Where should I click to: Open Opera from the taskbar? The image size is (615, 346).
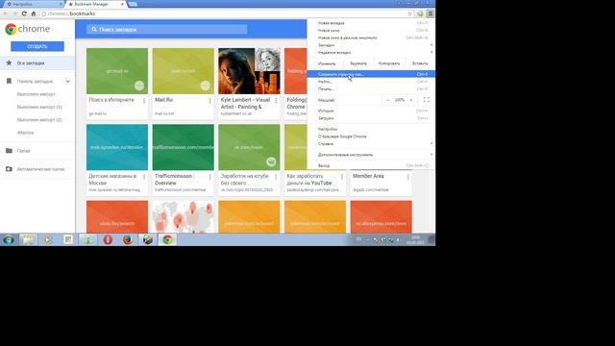click(108, 239)
